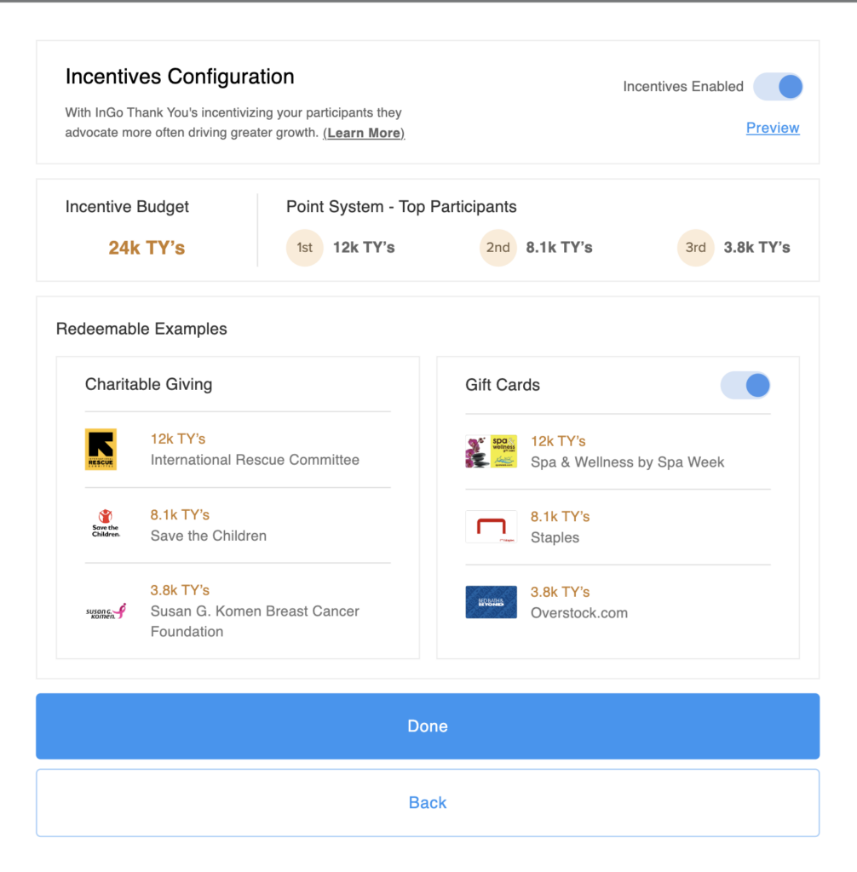Click the Staples gift card image
Image resolution: width=857 pixels, height=872 pixels.
tap(491, 526)
